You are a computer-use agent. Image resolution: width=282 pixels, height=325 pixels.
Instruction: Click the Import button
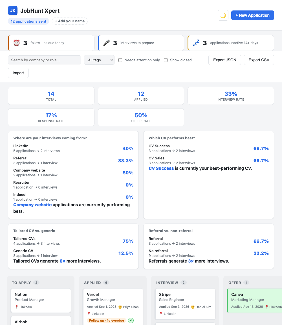(x=18, y=73)
